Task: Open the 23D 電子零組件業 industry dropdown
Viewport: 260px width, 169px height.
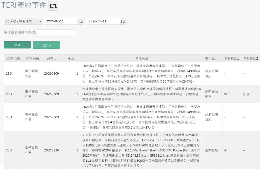Action: [x=23, y=21]
